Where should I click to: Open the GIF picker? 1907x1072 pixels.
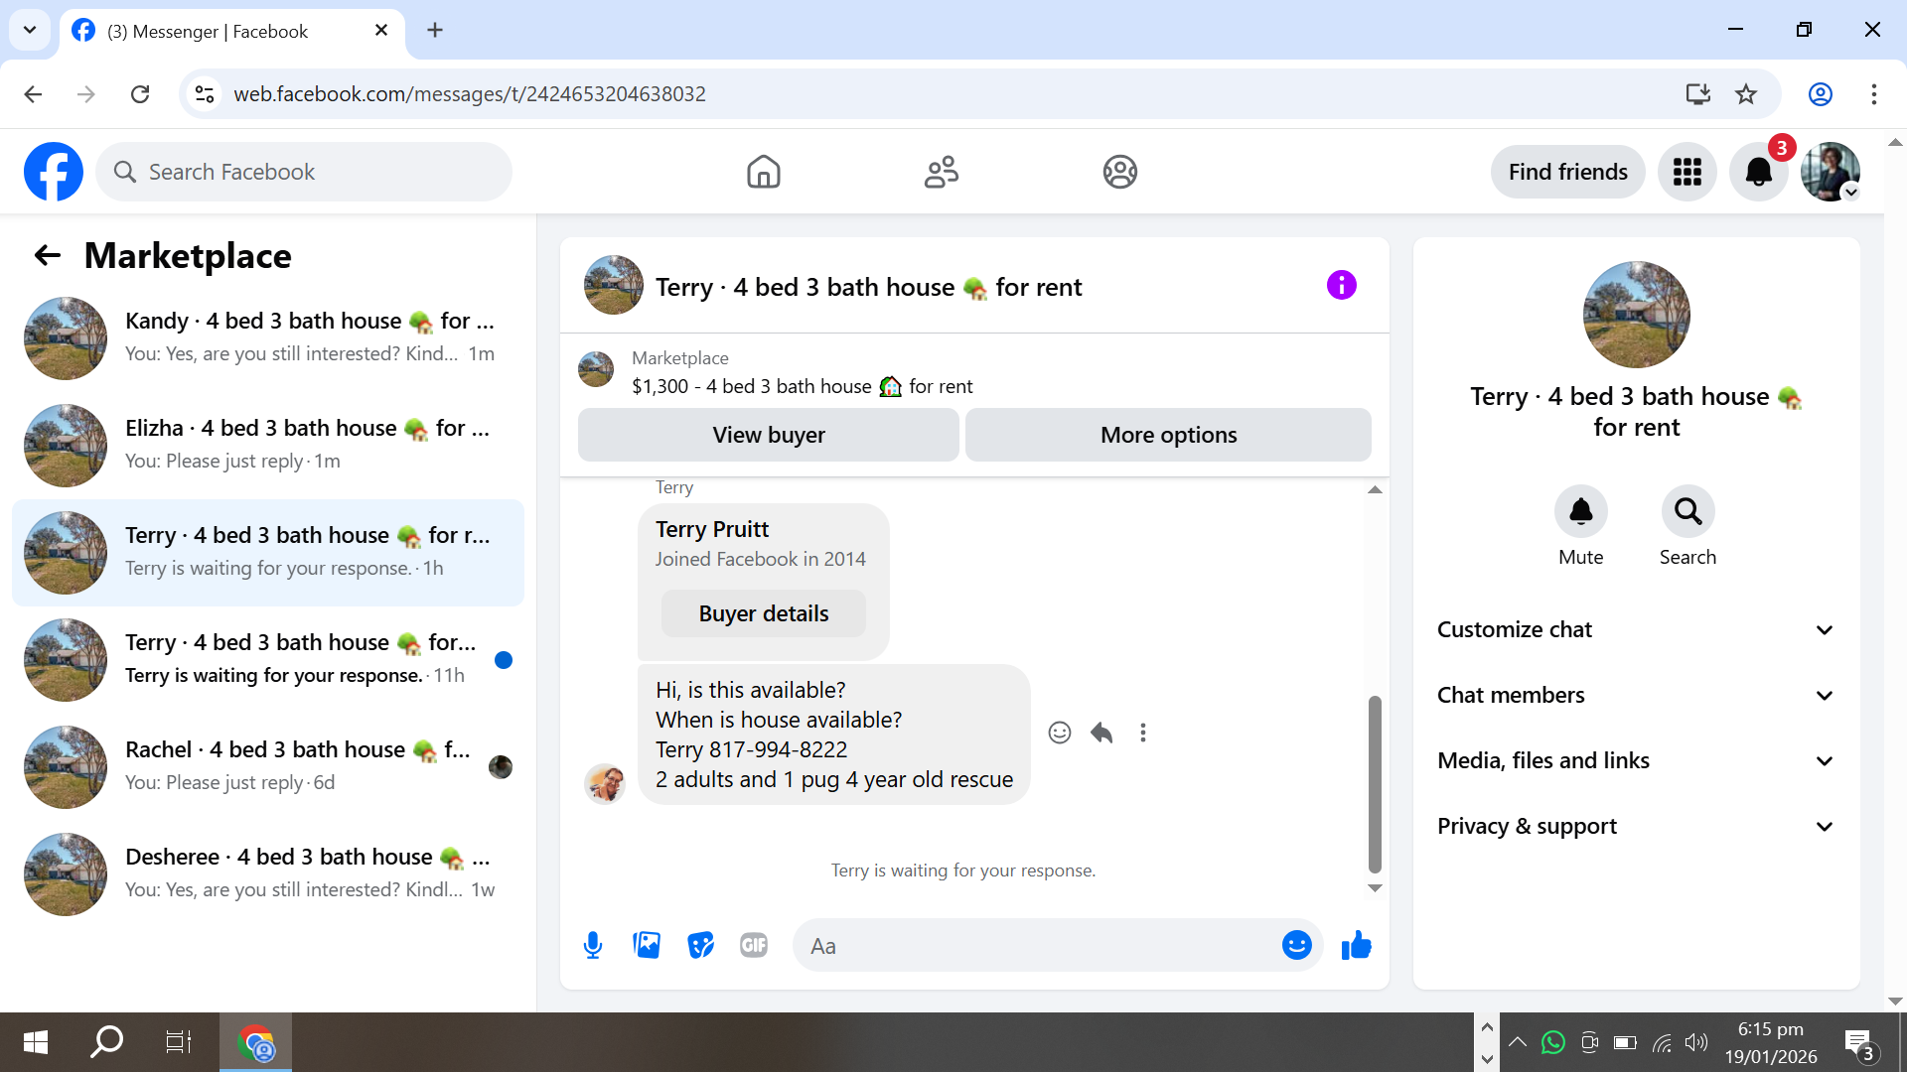(x=754, y=945)
